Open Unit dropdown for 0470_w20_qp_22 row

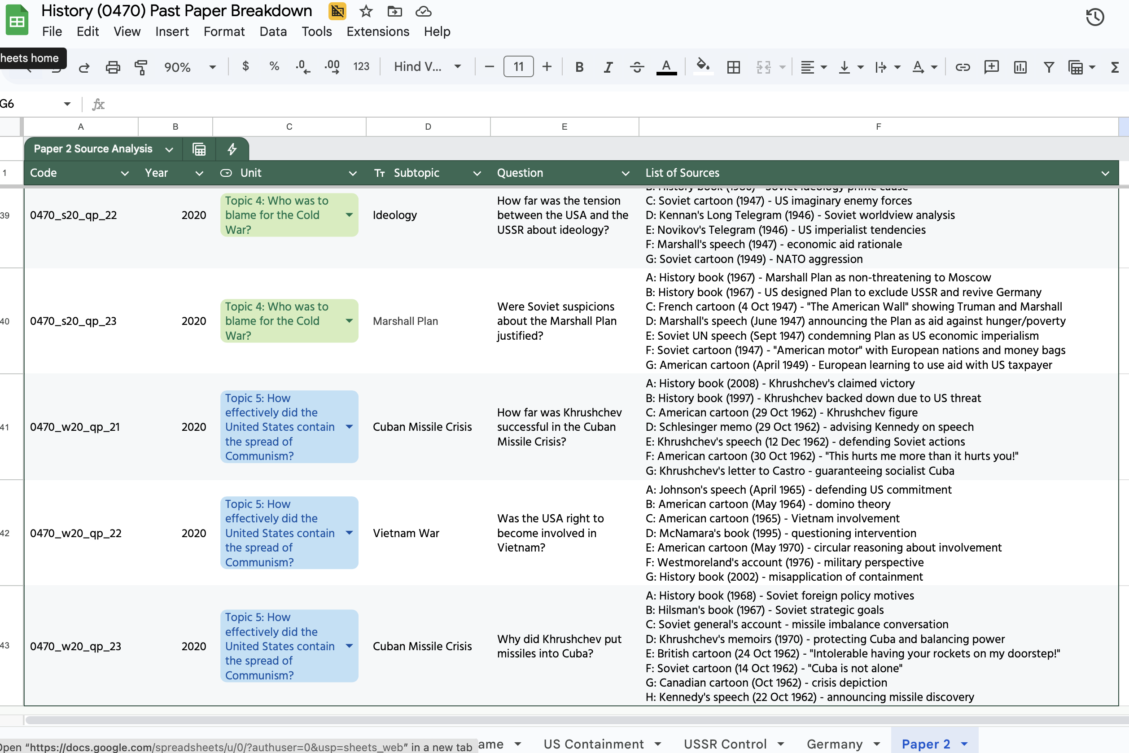coord(349,533)
